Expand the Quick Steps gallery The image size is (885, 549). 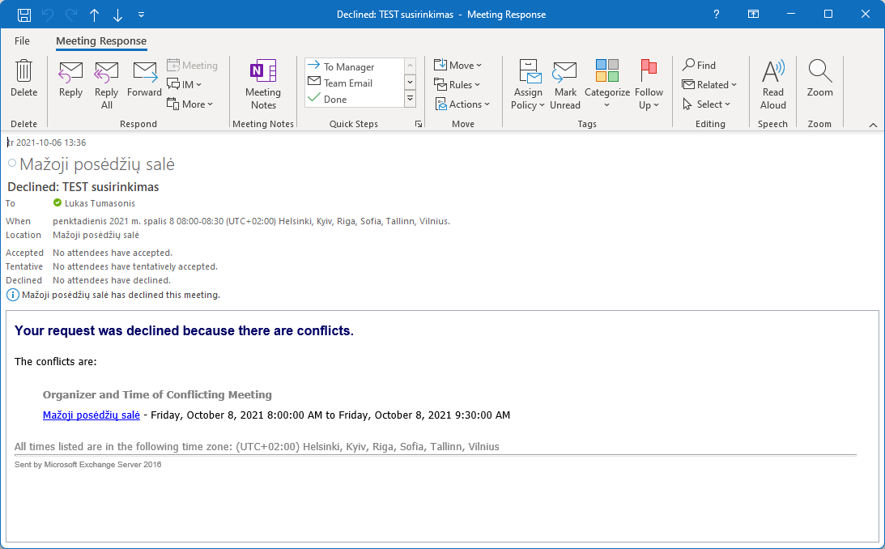click(410, 99)
